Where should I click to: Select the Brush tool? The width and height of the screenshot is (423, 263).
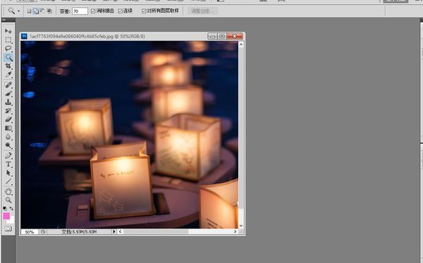click(8, 94)
